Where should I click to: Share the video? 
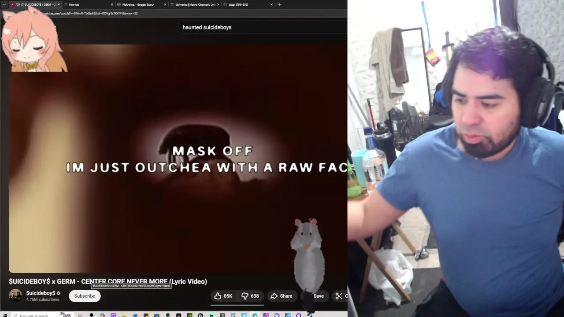[x=281, y=296]
